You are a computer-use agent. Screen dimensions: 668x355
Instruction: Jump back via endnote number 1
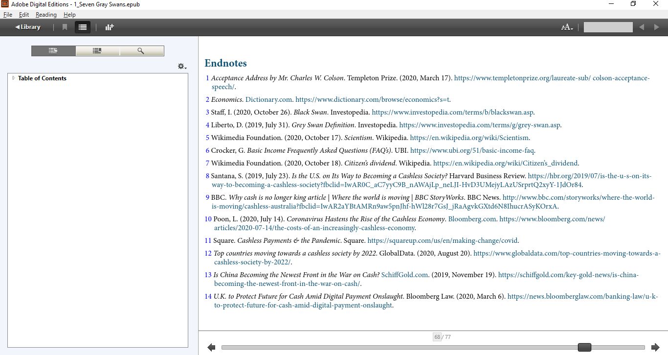coord(207,78)
